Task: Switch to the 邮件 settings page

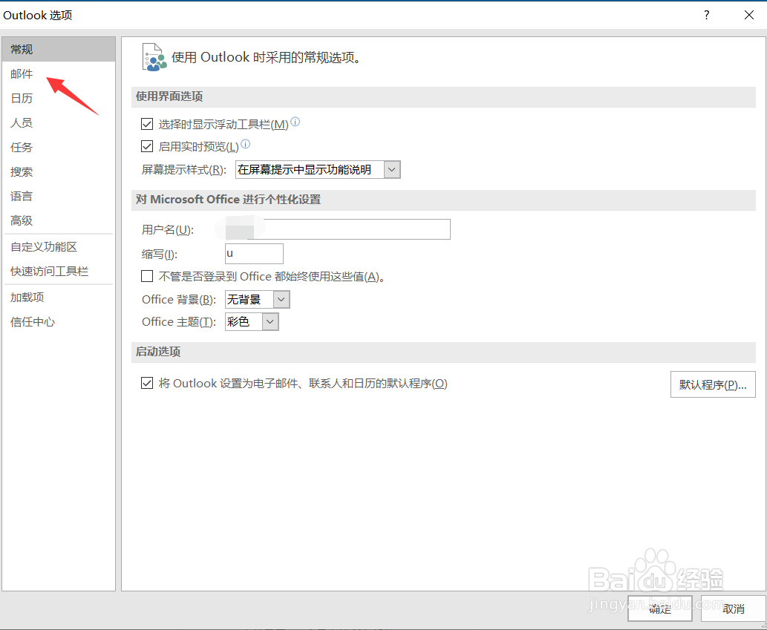Action: pyautogui.click(x=22, y=73)
